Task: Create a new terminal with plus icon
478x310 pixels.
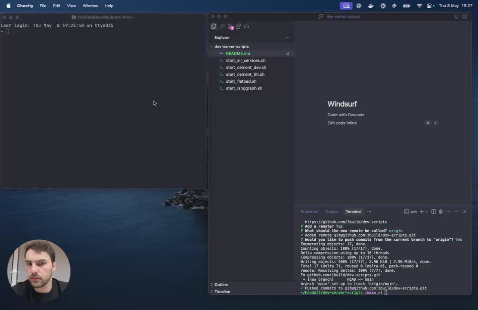Action: point(421,211)
